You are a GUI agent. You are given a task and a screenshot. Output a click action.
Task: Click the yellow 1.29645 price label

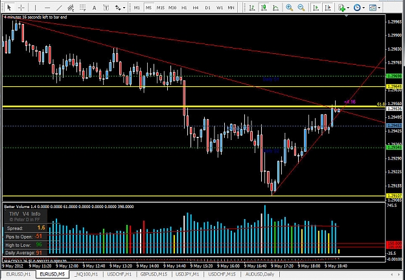(x=395, y=87)
